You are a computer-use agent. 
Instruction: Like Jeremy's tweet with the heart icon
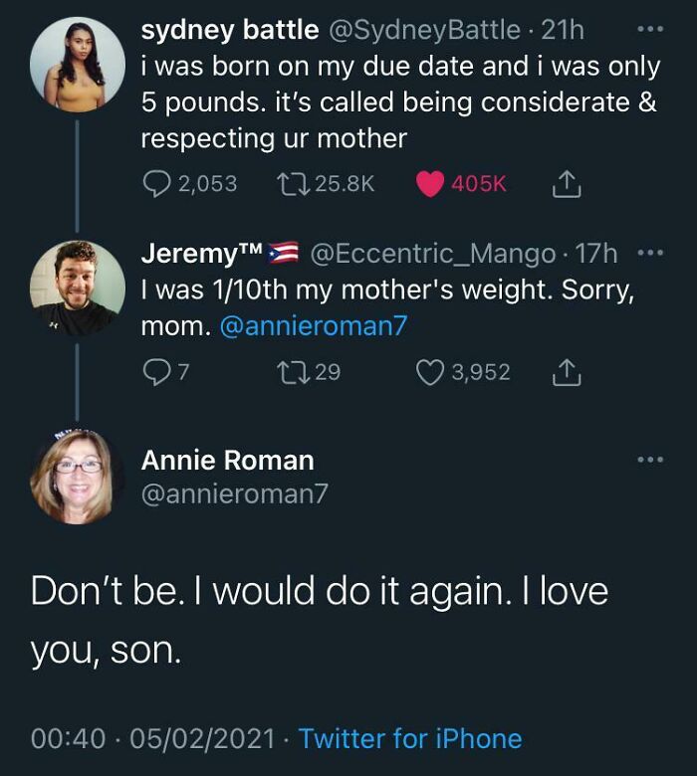click(x=430, y=372)
